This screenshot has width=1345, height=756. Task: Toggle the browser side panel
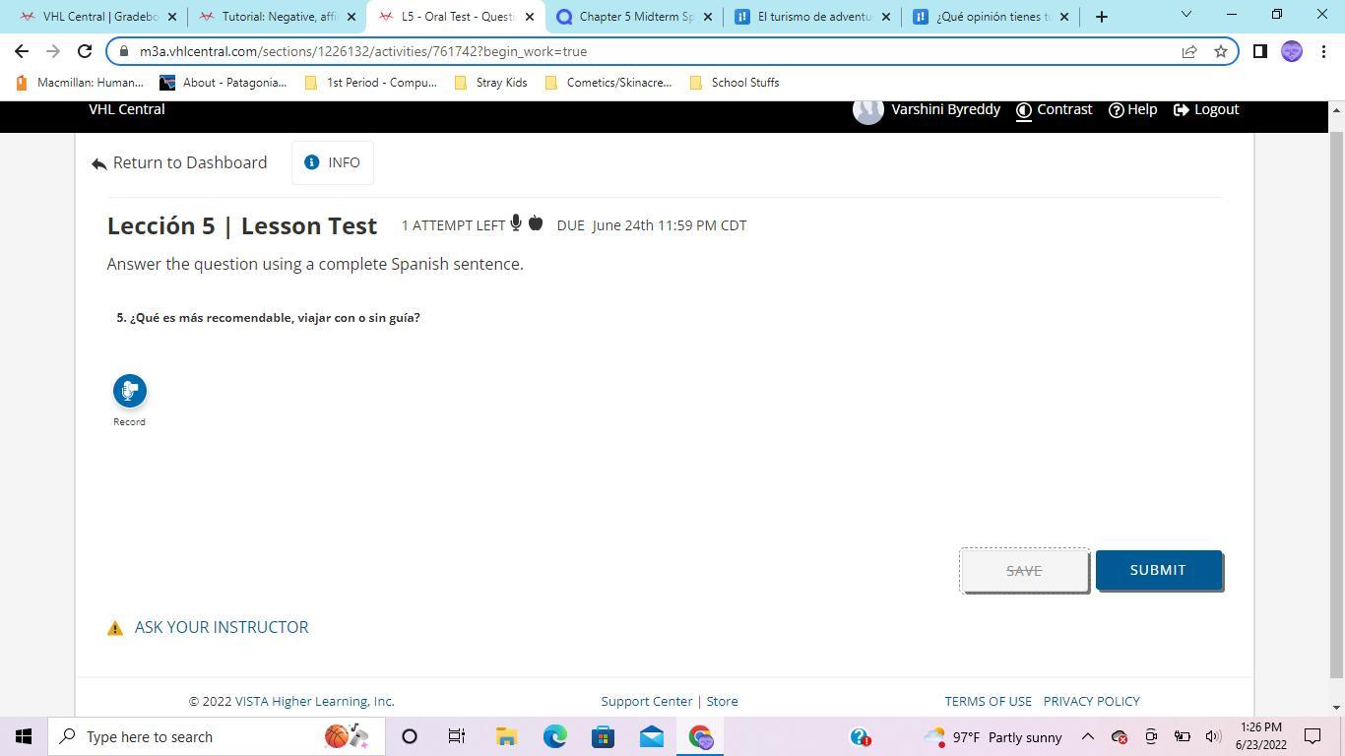[1259, 51]
